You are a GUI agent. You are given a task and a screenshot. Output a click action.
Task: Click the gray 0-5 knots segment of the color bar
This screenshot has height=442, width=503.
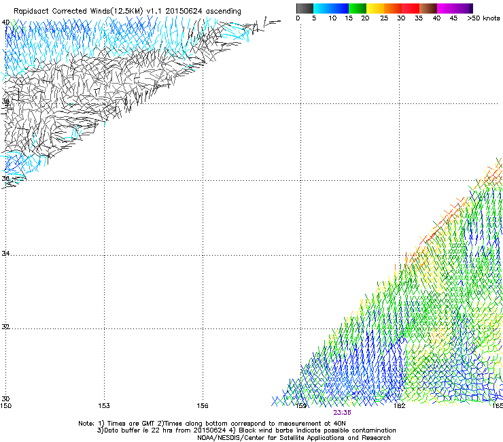click(305, 8)
